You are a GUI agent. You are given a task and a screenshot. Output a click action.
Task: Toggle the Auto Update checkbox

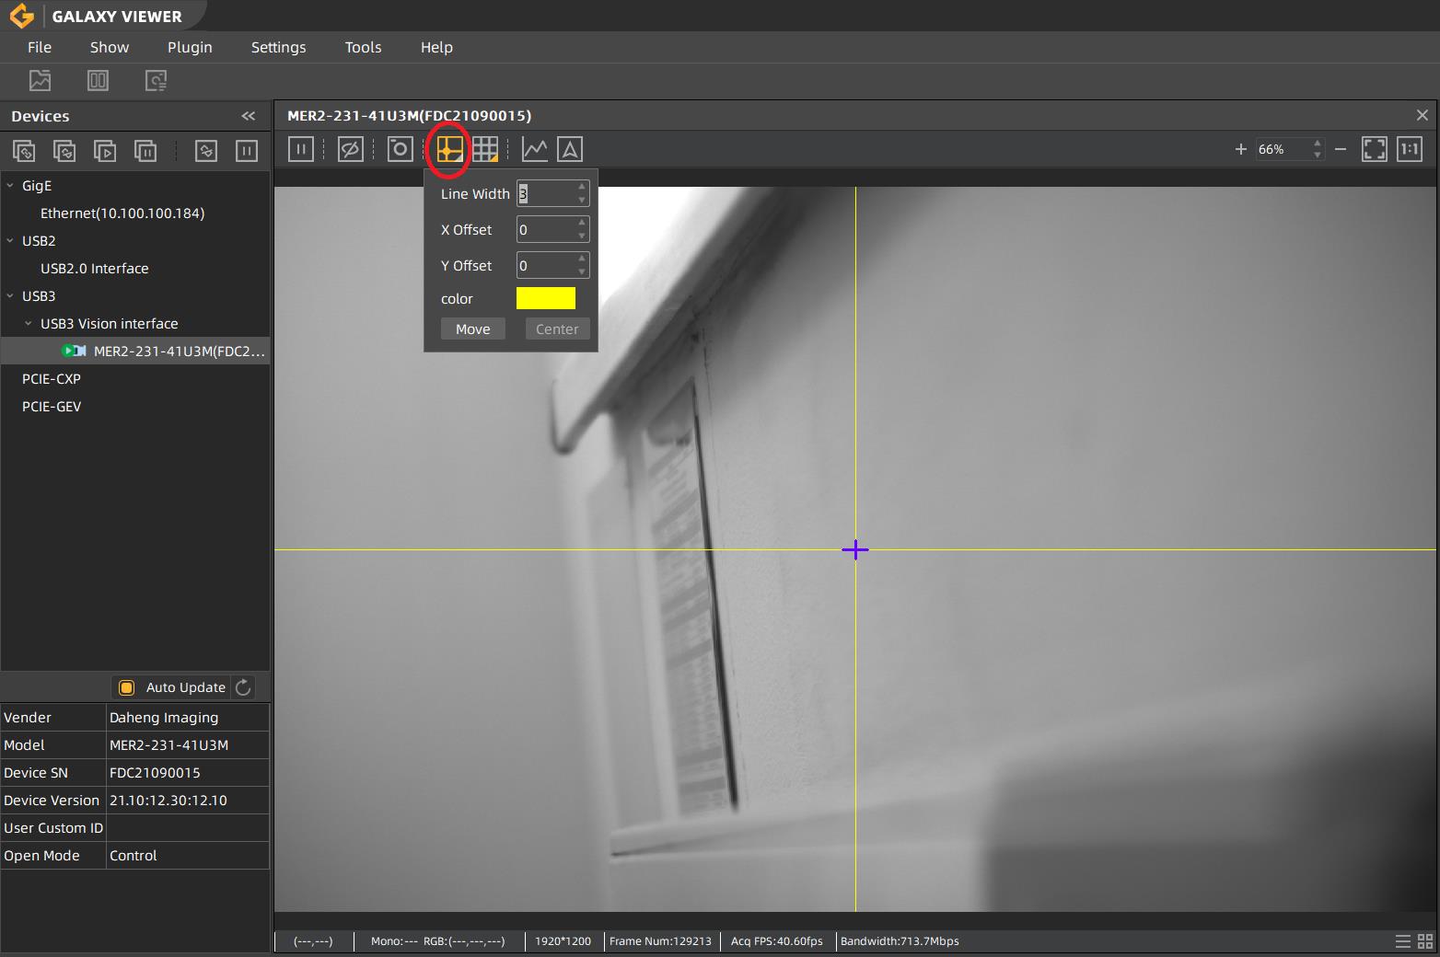pos(127,687)
